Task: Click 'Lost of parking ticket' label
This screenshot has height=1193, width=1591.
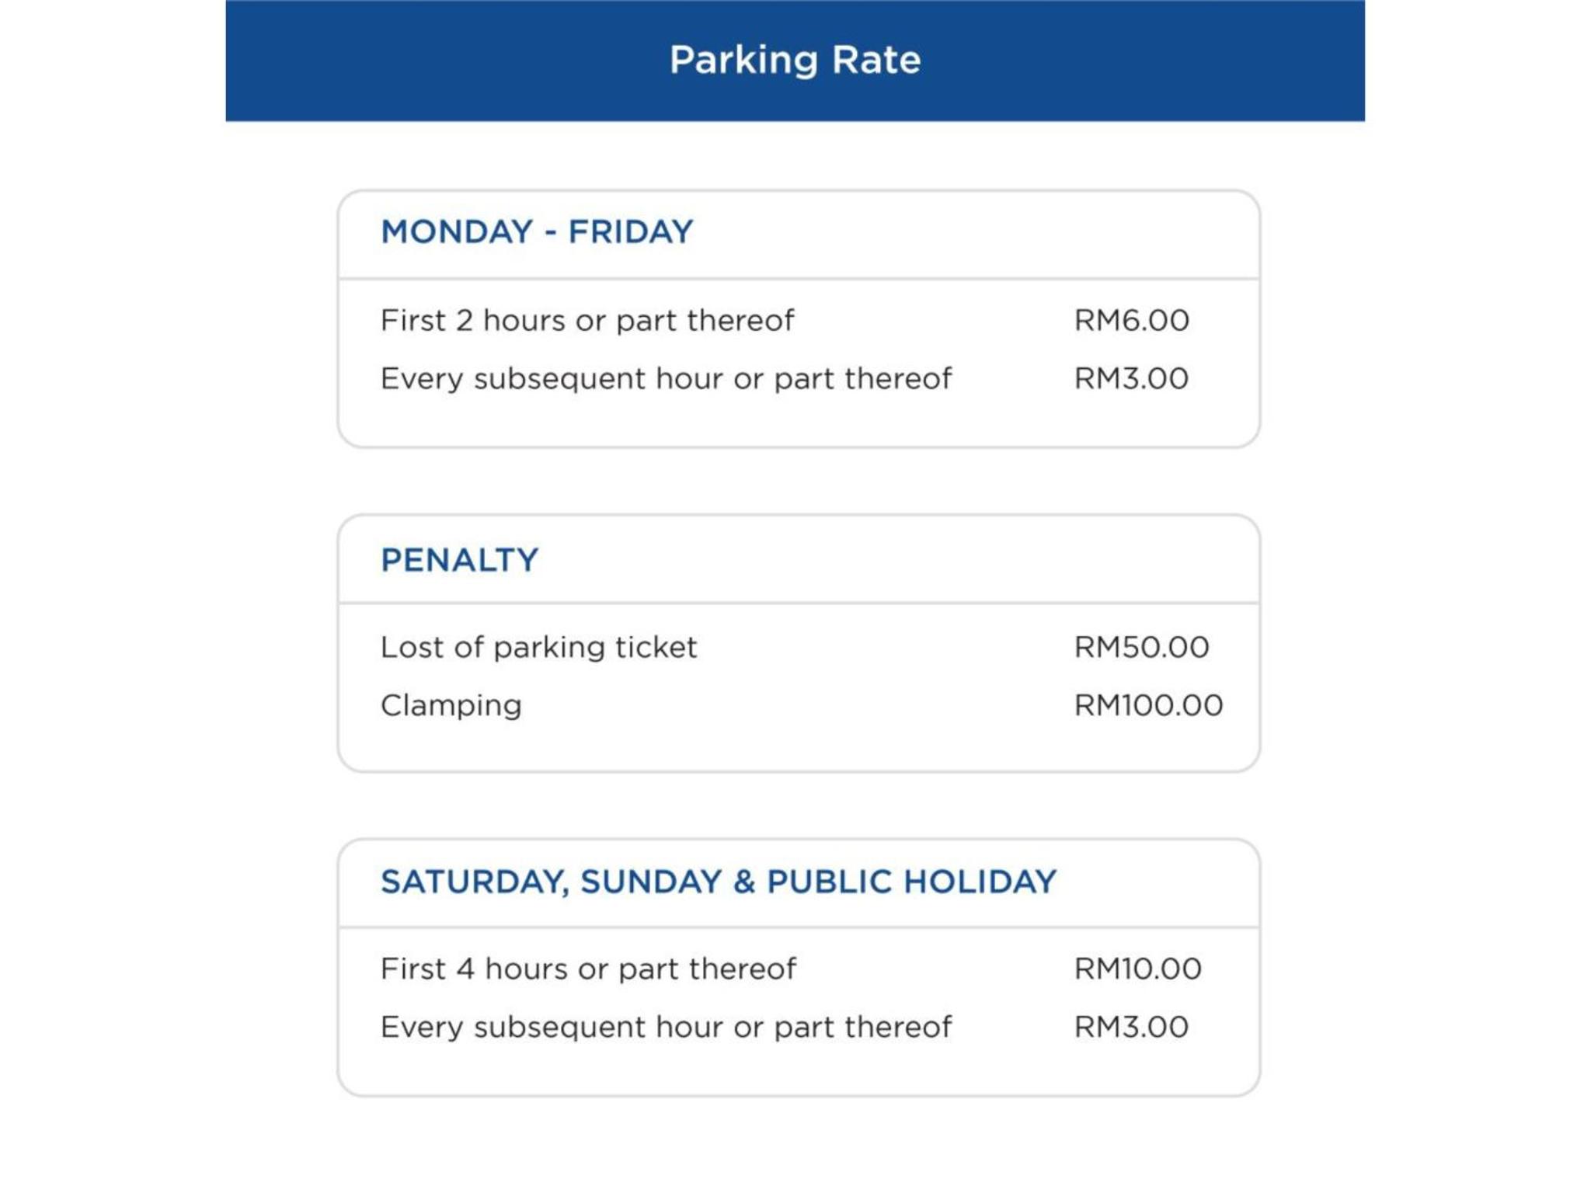Action: (538, 647)
